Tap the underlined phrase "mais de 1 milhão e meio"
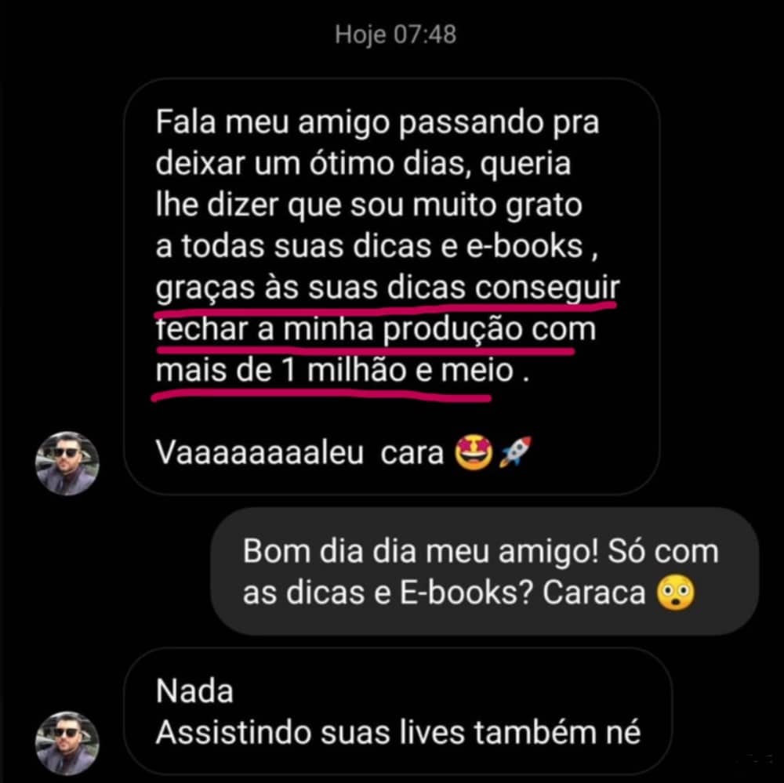784x783 pixels. tap(335, 371)
